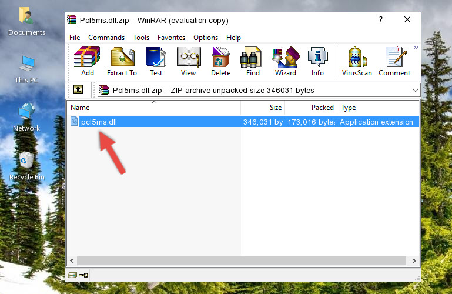Close the WinRAR window
The image size is (452, 294).
coord(407,19)
